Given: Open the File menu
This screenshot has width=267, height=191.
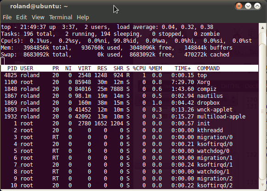Looking at the screenshot, I should click(x=7, y=17).
